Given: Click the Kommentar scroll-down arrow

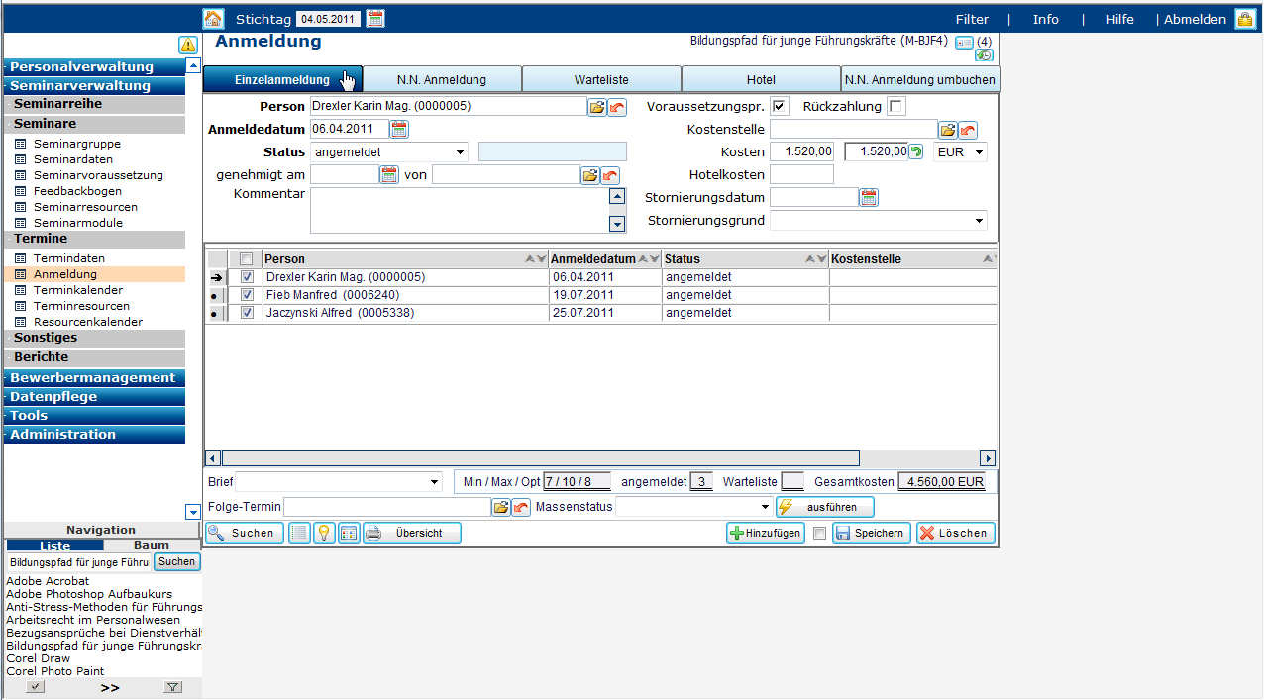Looking at the screenshot, I should coord(617,225).
